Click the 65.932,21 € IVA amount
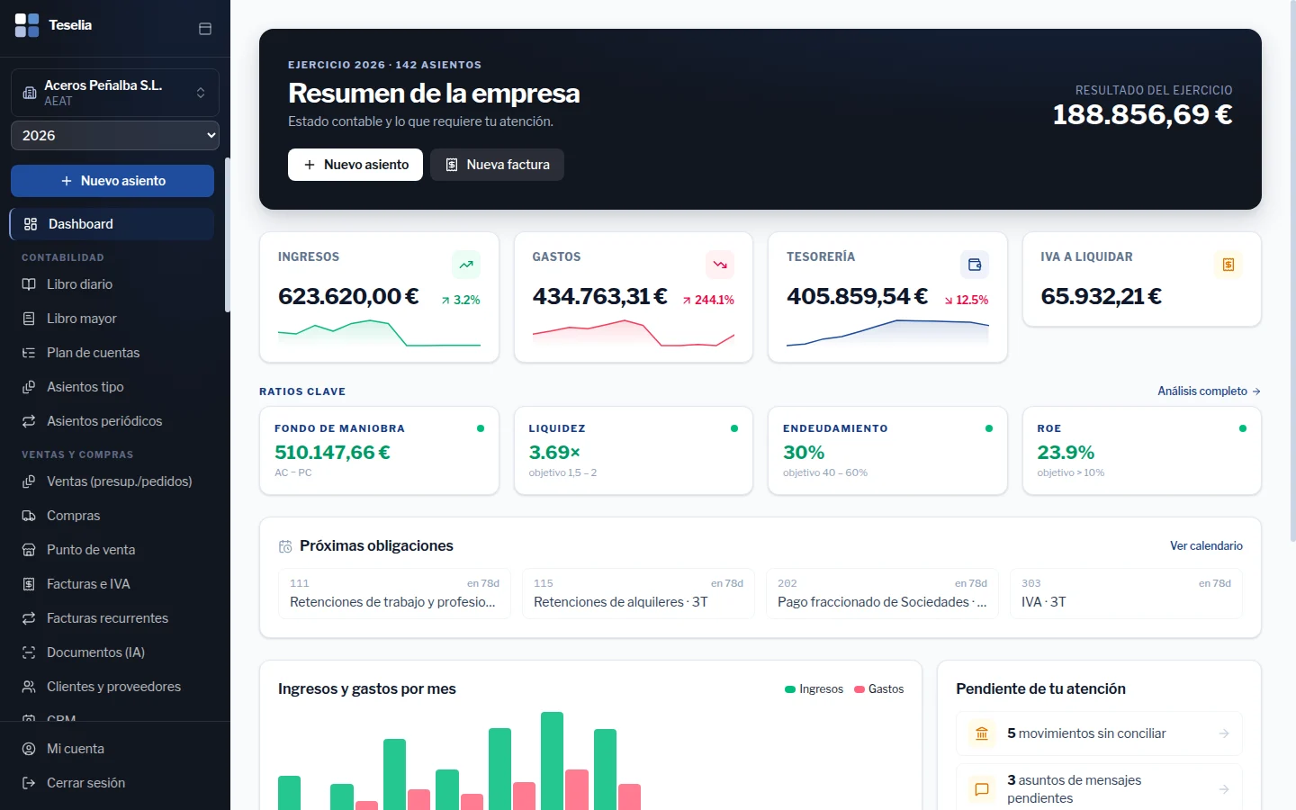The image size is (1296, 810). 1101,296
